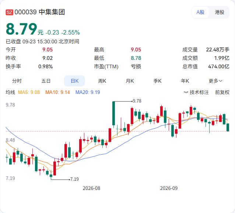
Task: Click the change percent -2.55%
Action: pos(71,32)
